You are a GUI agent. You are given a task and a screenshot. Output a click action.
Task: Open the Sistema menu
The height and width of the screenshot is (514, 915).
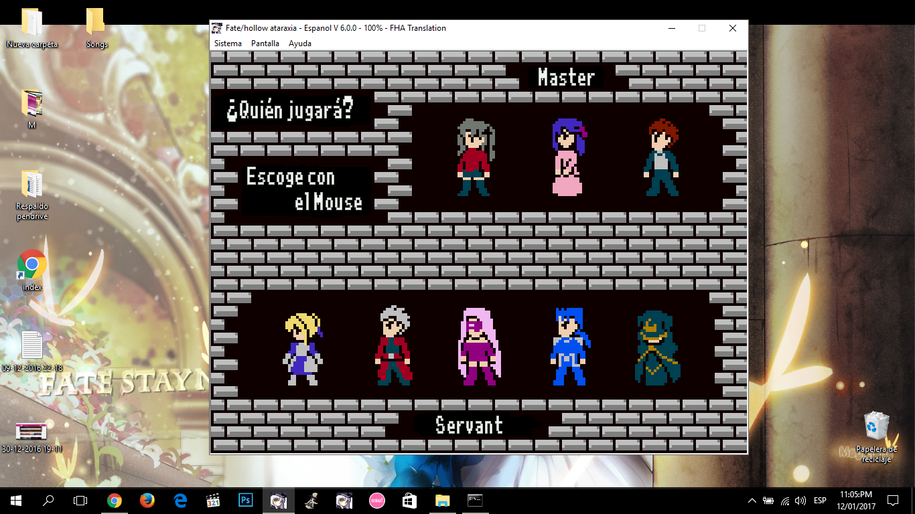(x=228, y=44)
